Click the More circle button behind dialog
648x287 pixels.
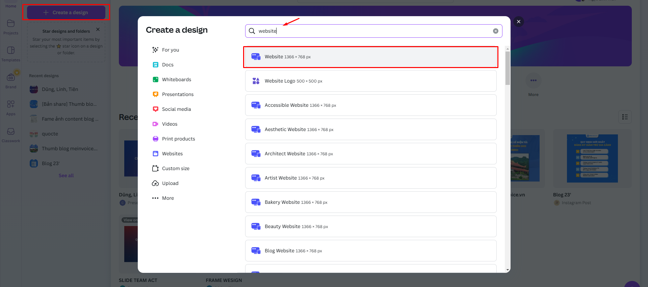[x=534, y=80]
